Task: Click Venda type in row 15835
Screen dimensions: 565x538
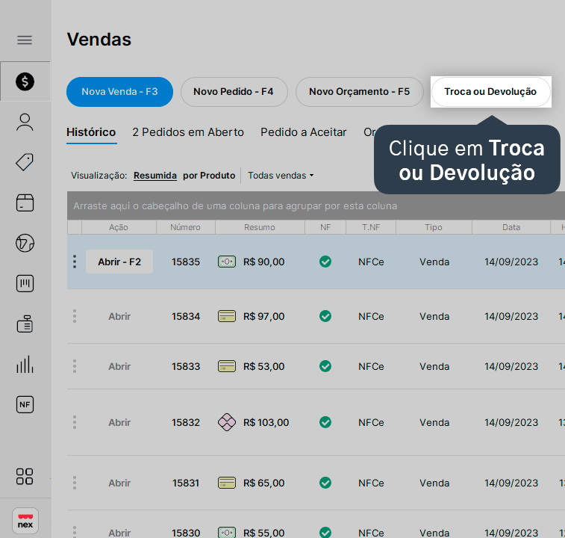Action: [x=434, y=262]
